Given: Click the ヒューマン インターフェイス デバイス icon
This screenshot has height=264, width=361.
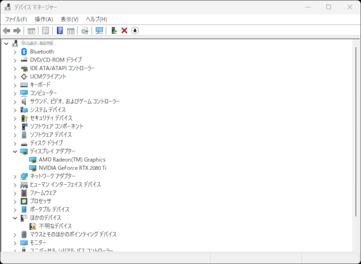Looking at the screenshot, I should pyautogui.click(x=24, y=184).
